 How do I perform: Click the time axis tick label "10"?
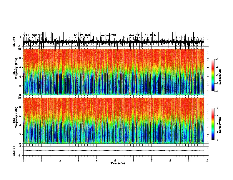[207, 161]
